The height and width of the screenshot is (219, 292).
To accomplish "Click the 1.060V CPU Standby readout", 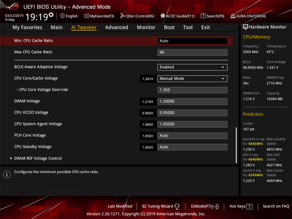I will (x=148, y=147).
